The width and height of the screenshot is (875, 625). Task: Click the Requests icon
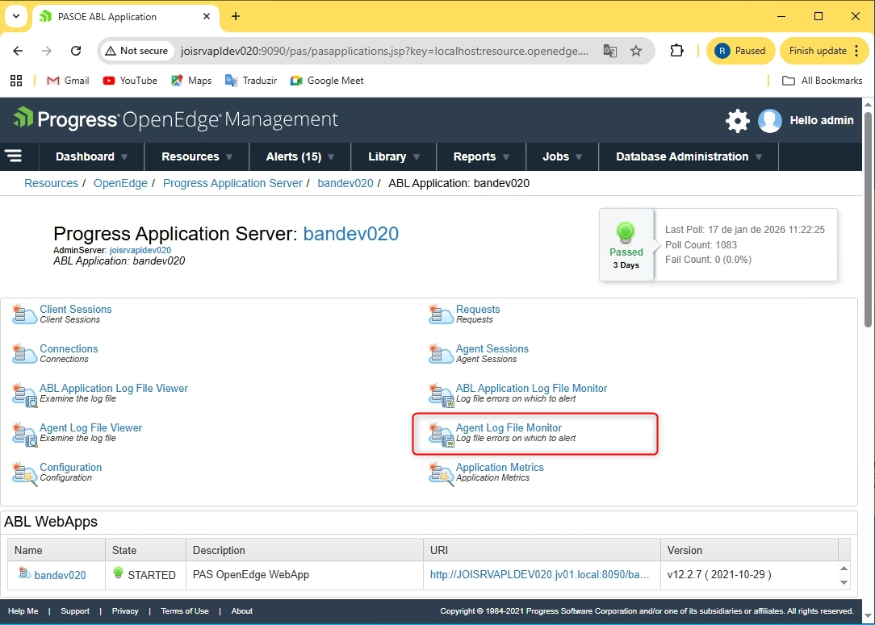(x=441, y=314)
